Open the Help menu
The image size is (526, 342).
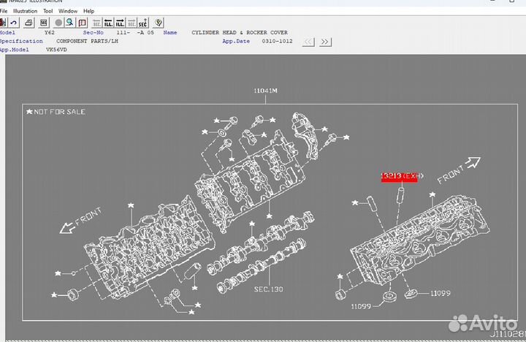pos(89,11)
